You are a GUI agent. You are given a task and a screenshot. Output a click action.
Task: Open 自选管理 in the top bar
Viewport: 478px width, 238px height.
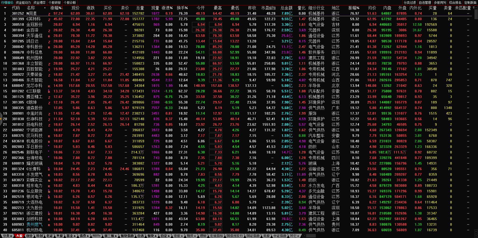coord(425,3)
